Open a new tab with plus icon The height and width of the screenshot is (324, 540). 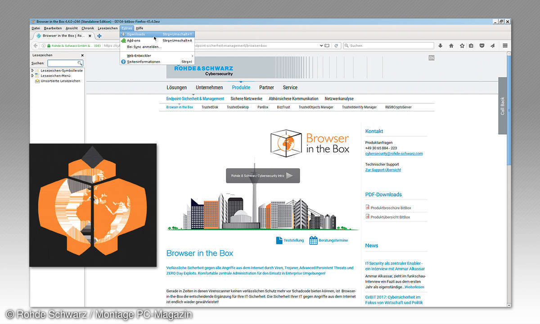pos(99,36)
